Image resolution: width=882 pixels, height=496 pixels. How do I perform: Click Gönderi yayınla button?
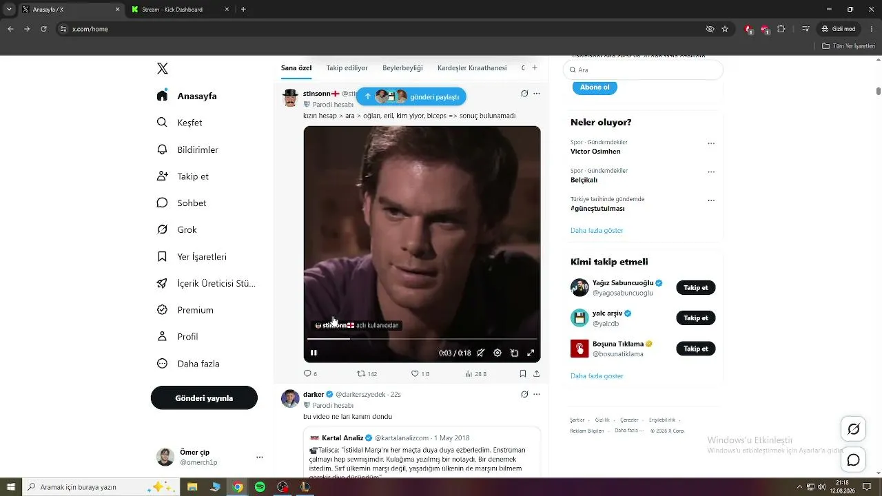coord(204,398)
